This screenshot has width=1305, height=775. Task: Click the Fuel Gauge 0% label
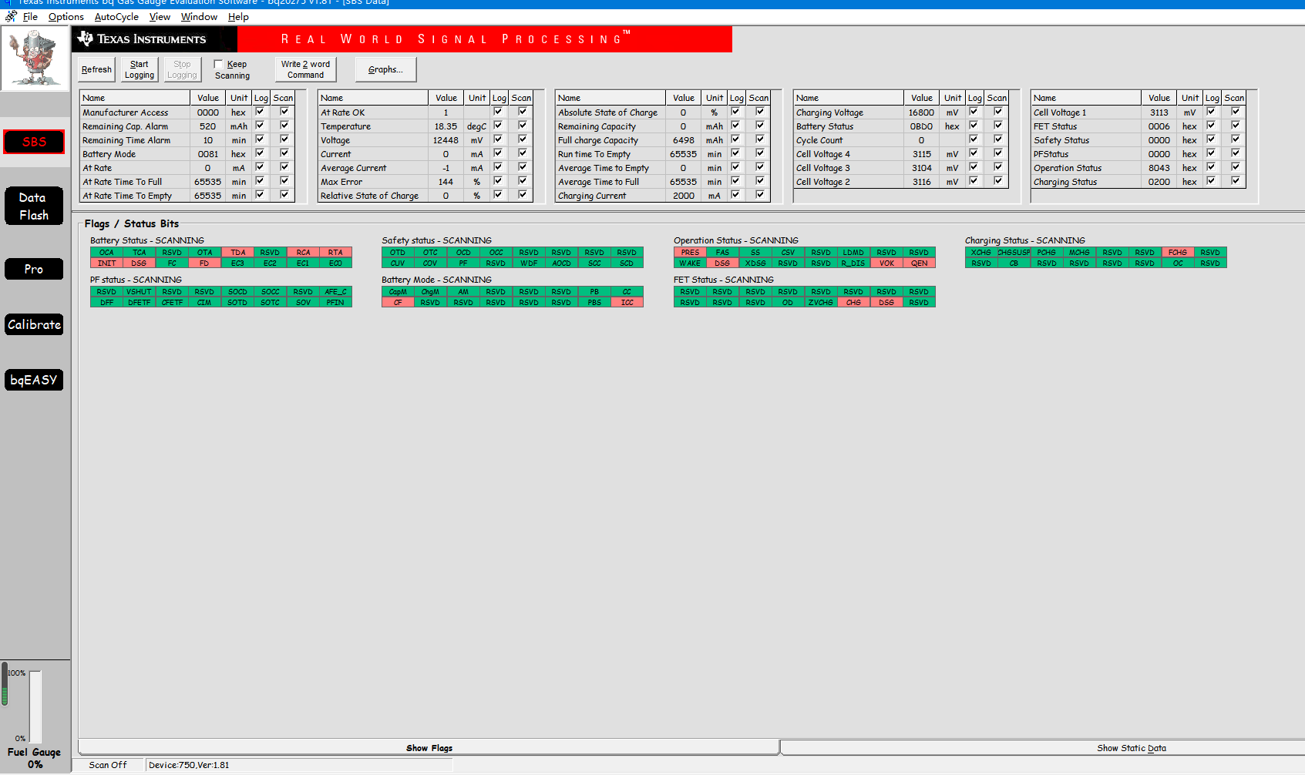point(34,758)
